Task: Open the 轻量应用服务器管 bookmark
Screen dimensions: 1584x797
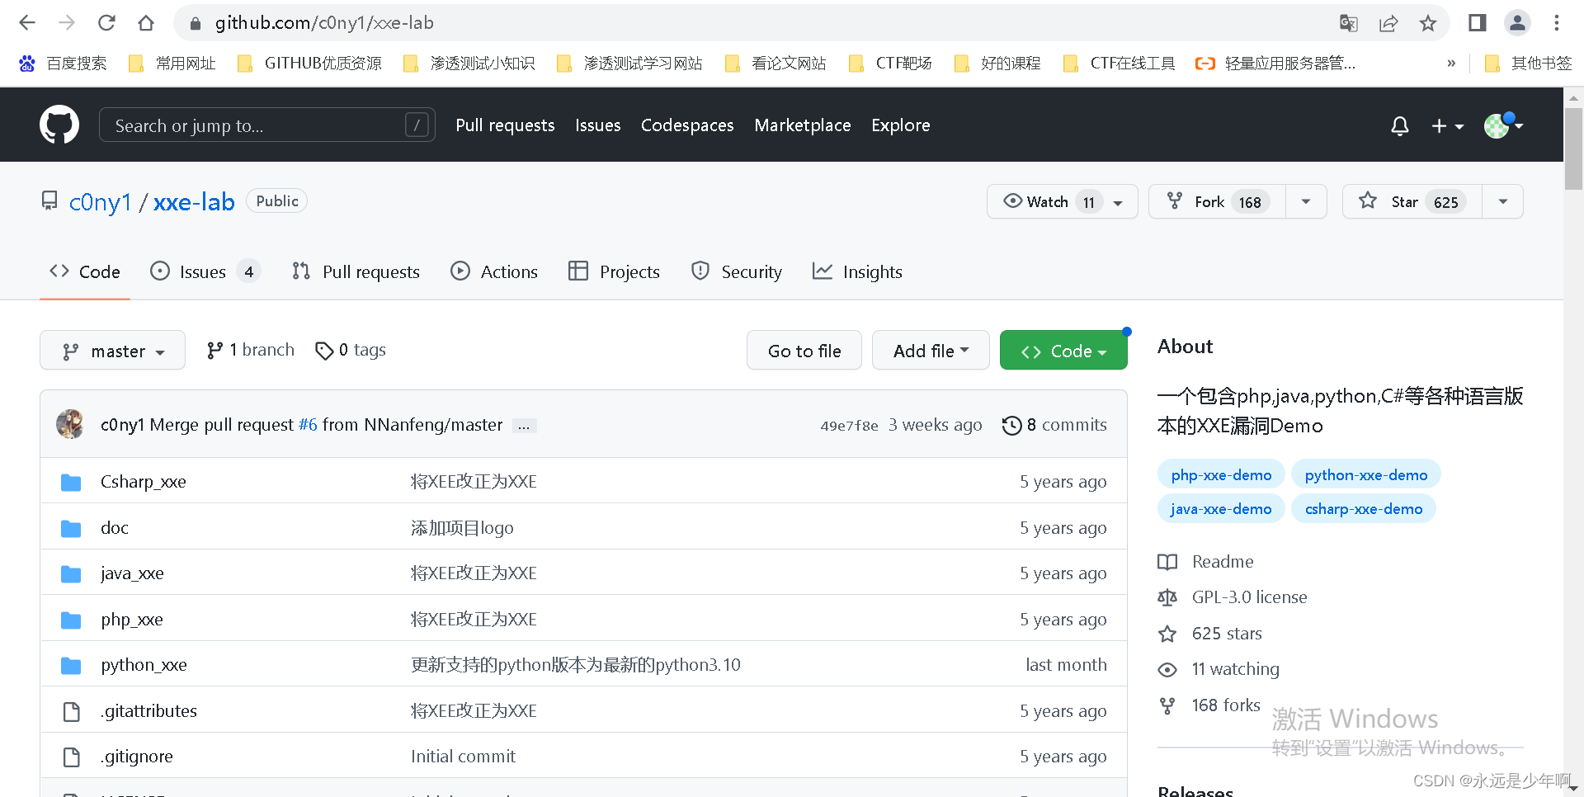Action: (x=1275, y=64)
